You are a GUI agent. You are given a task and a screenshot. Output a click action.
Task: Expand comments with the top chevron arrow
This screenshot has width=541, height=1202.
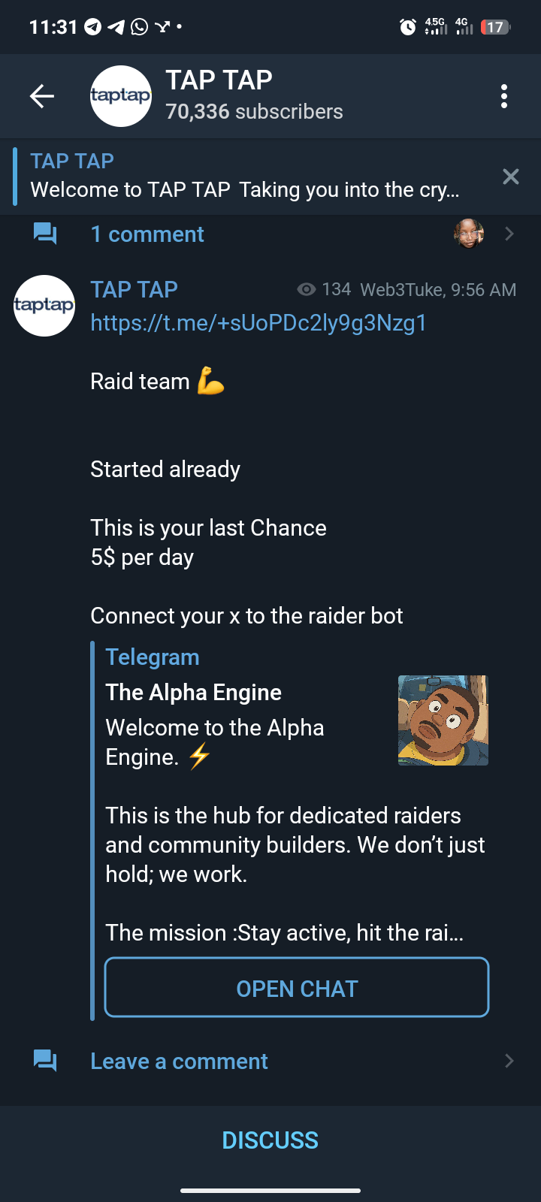pos(509,234)
